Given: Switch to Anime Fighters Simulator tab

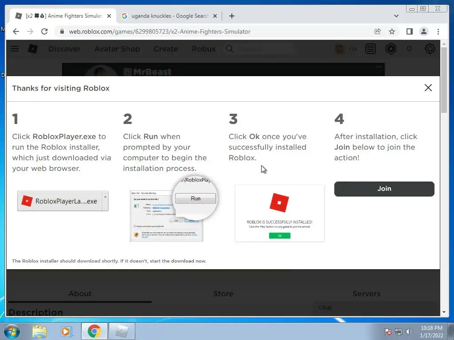Looking at the screenshot, I should tap(63, 16).
